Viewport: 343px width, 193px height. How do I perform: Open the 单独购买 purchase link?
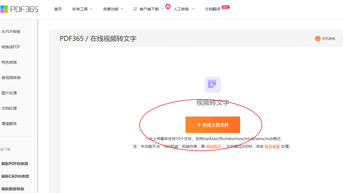coord(214,146)
